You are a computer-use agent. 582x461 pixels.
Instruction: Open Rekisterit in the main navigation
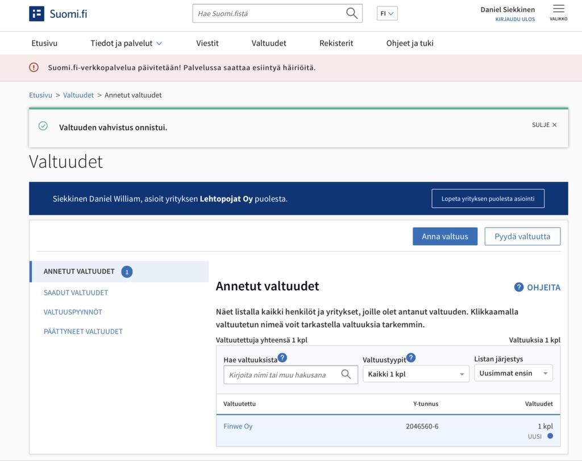coord(336,43)
